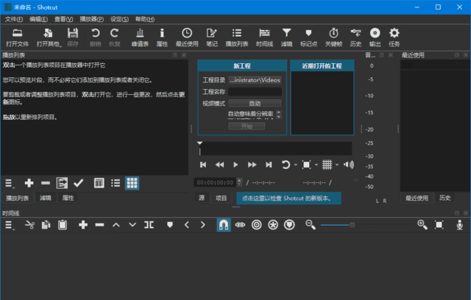The height and width of the screenshot is (300, 471).
Task: Remove item with playlist minus icon
Action: pos(46,183)
